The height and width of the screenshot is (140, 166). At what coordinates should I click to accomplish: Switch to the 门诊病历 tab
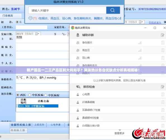coord(8,16)
